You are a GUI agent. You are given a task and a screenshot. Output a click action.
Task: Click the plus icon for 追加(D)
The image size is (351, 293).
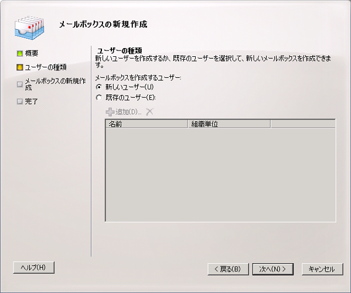pyautogui.click(x=110, y=112)
